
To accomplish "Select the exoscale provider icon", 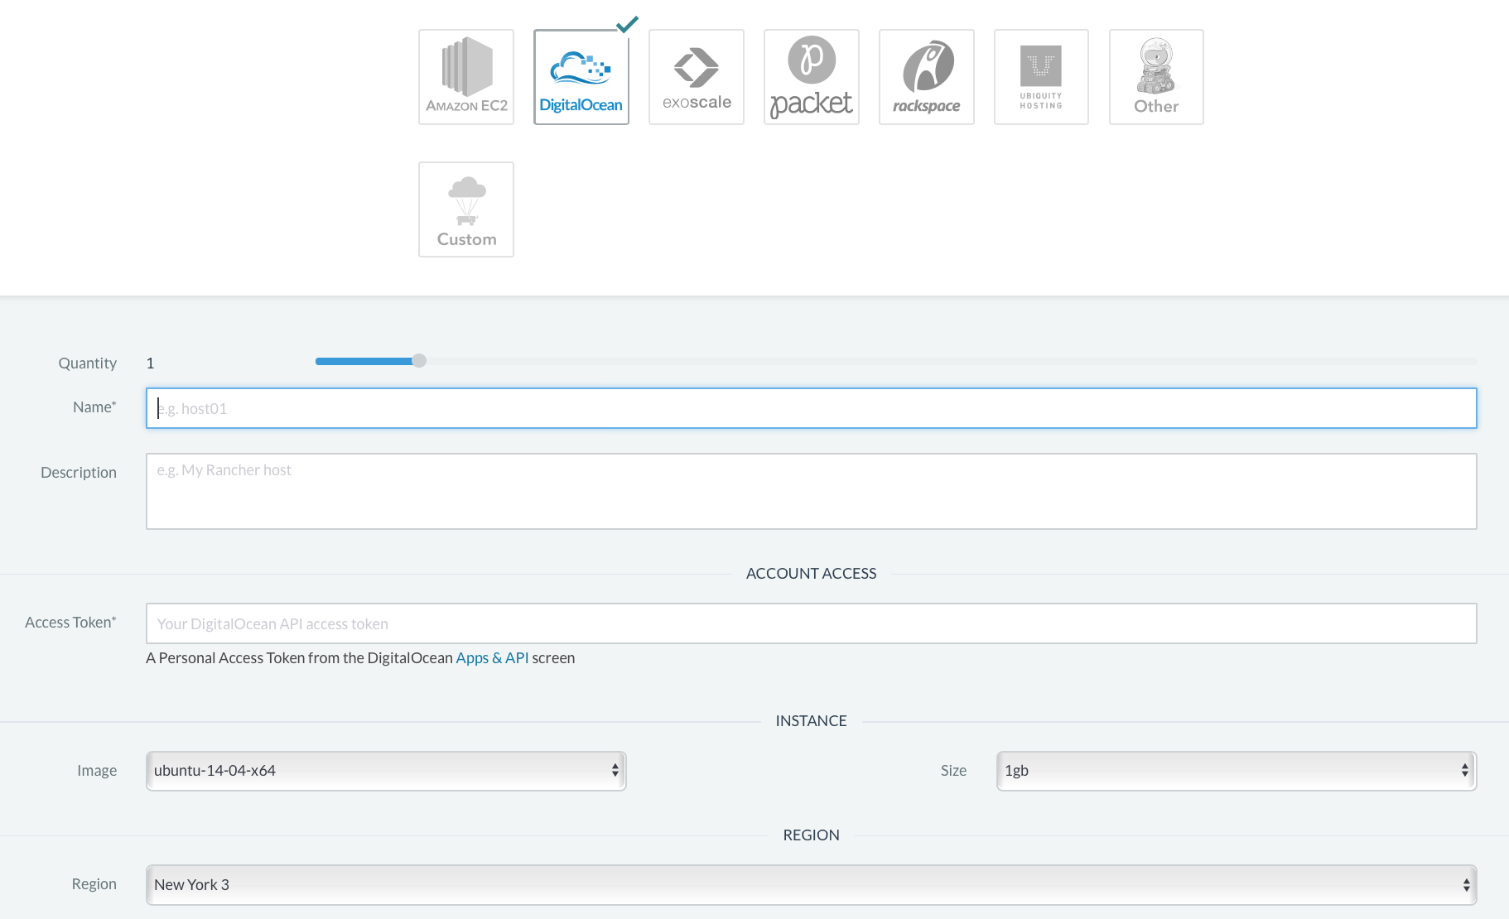I will 696,76.
